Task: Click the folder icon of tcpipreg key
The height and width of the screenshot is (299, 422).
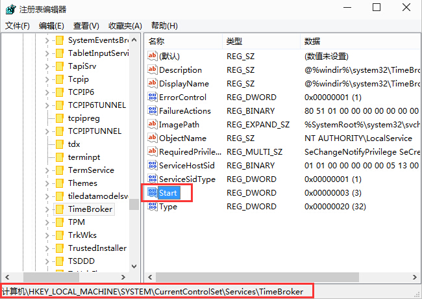Action: click(60, 118)
